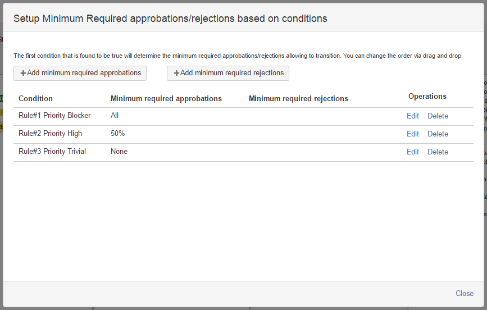The width and height of the screenshot is (487, 310).
Task: Click plus icon beside Add rejections
Action: click(176, 74)
